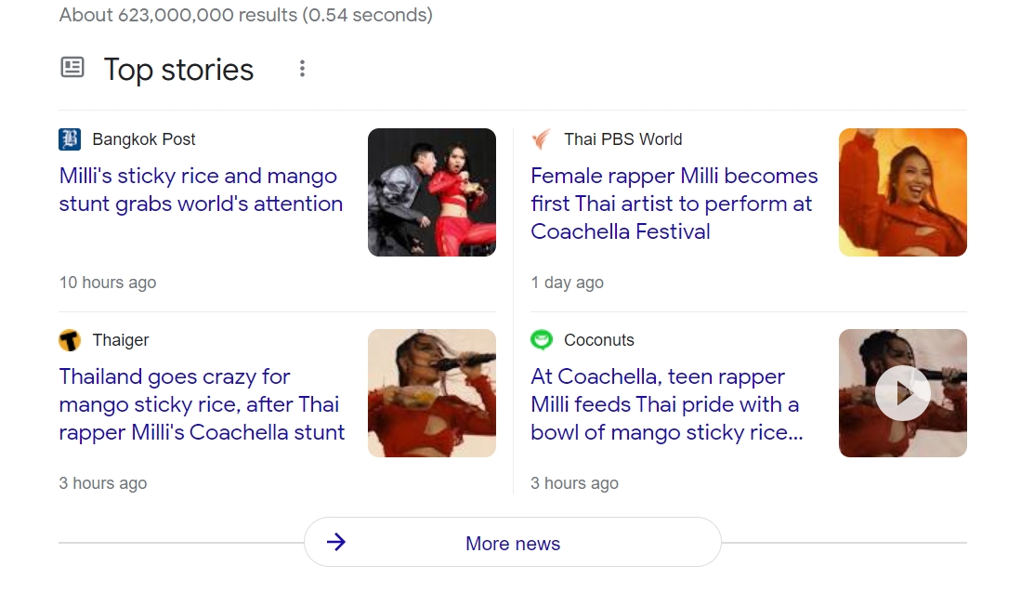Screen dimensions: 1021x606
Task: Click the arrow icon in More news
Action: point(336,543)
